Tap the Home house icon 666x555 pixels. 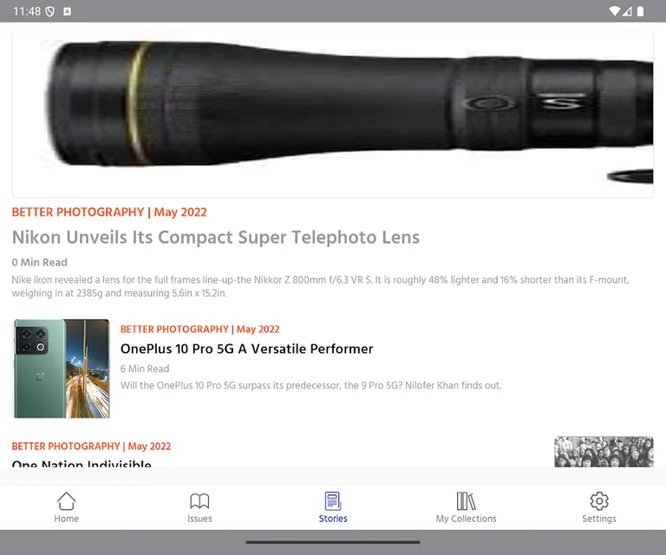(x=66, y=501)
